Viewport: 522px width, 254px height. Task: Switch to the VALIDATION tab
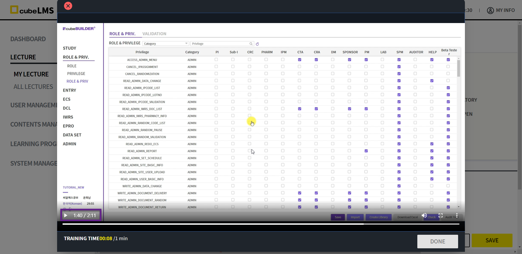[154, 34]
